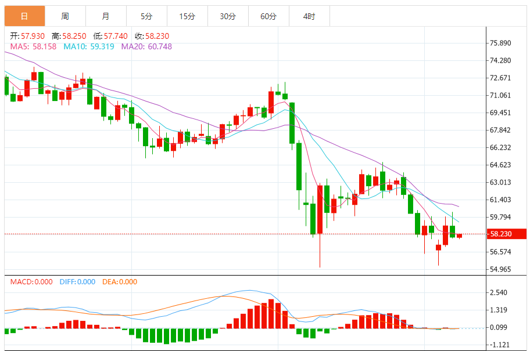Click the red 58.230 current price tag
Viewport: 530px width, 351px height.
(x=507, y=234)
